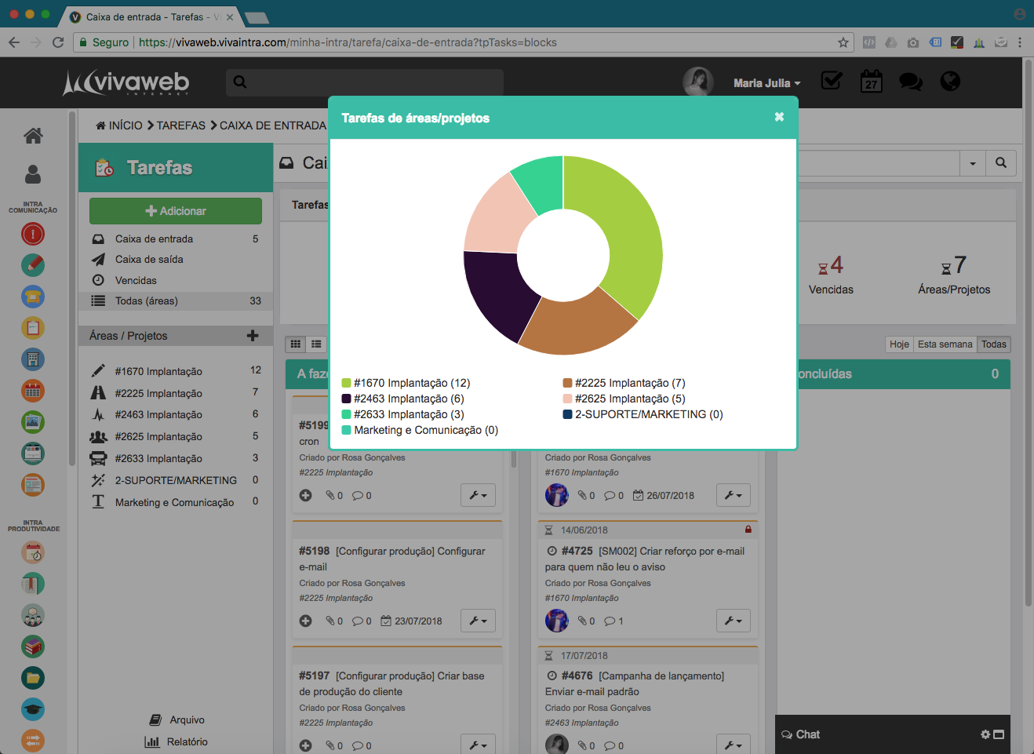
Task: Select the Esta semana filter tab
Action: tap(945, 344)
